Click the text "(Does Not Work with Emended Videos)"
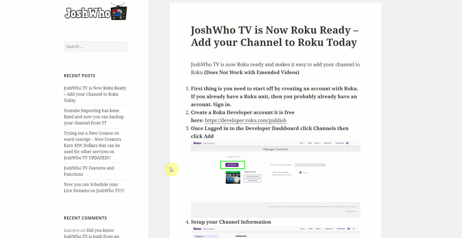Image resolution: width=462 pixels, height=238 pixels. 252,72
